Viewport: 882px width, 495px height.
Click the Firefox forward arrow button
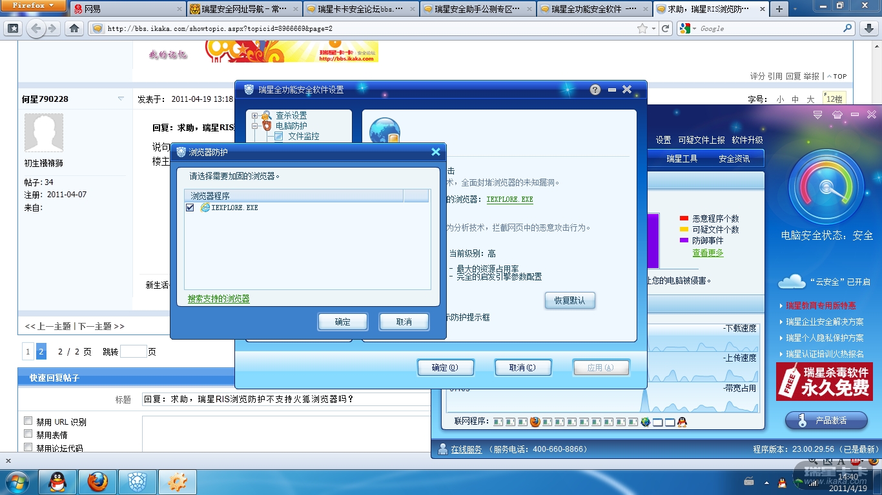52,28
